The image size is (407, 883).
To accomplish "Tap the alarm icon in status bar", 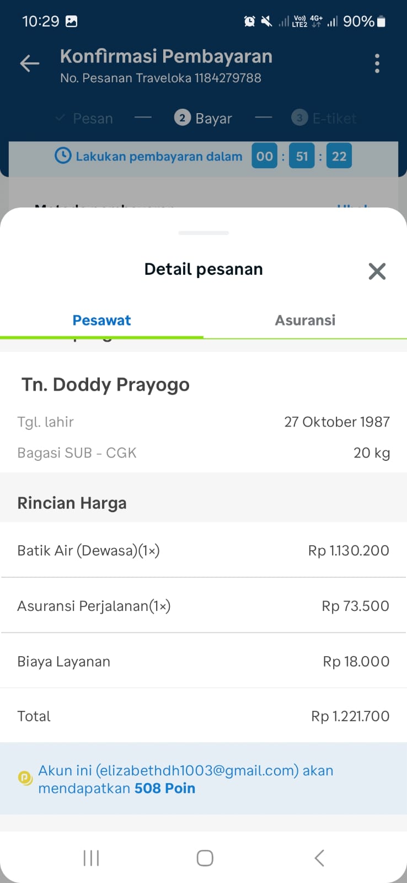I will 249,22.
